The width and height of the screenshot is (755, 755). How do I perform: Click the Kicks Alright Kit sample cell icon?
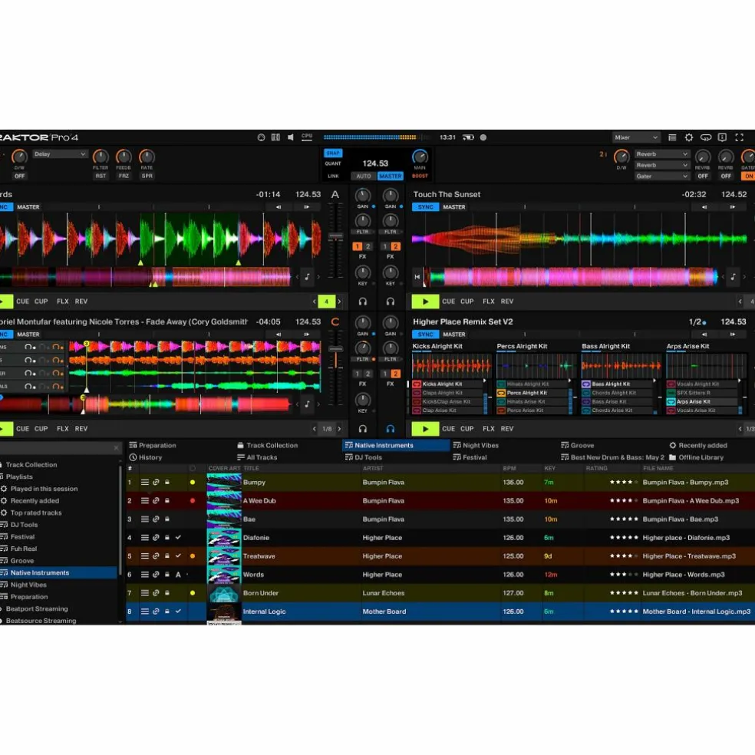coord(417,384)
